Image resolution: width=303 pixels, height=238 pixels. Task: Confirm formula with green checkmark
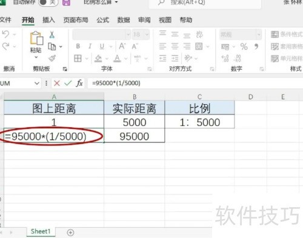click(68, 83)
